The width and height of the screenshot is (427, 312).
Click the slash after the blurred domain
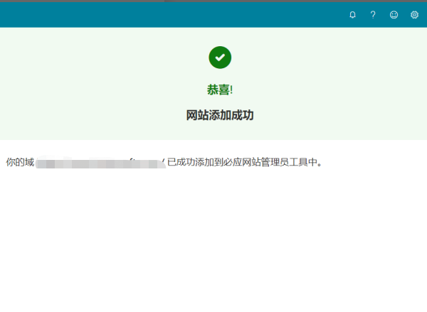163,163
